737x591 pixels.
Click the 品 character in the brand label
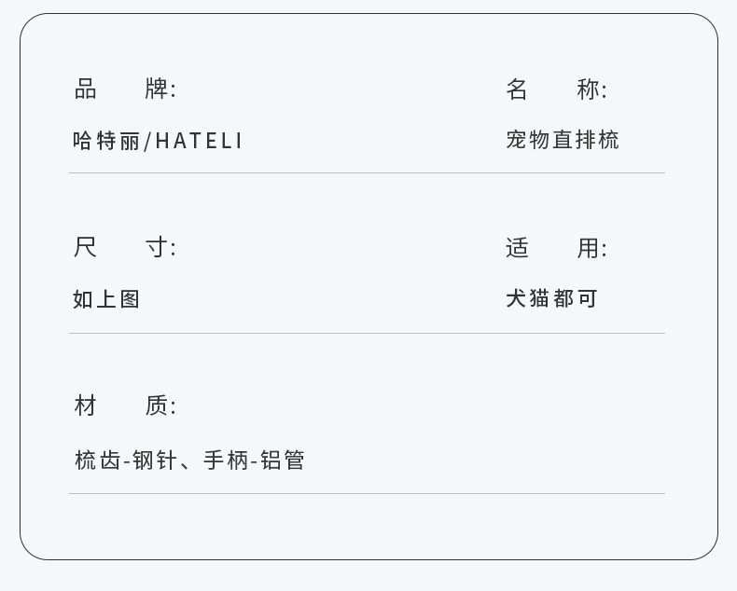tap(86, 89)
